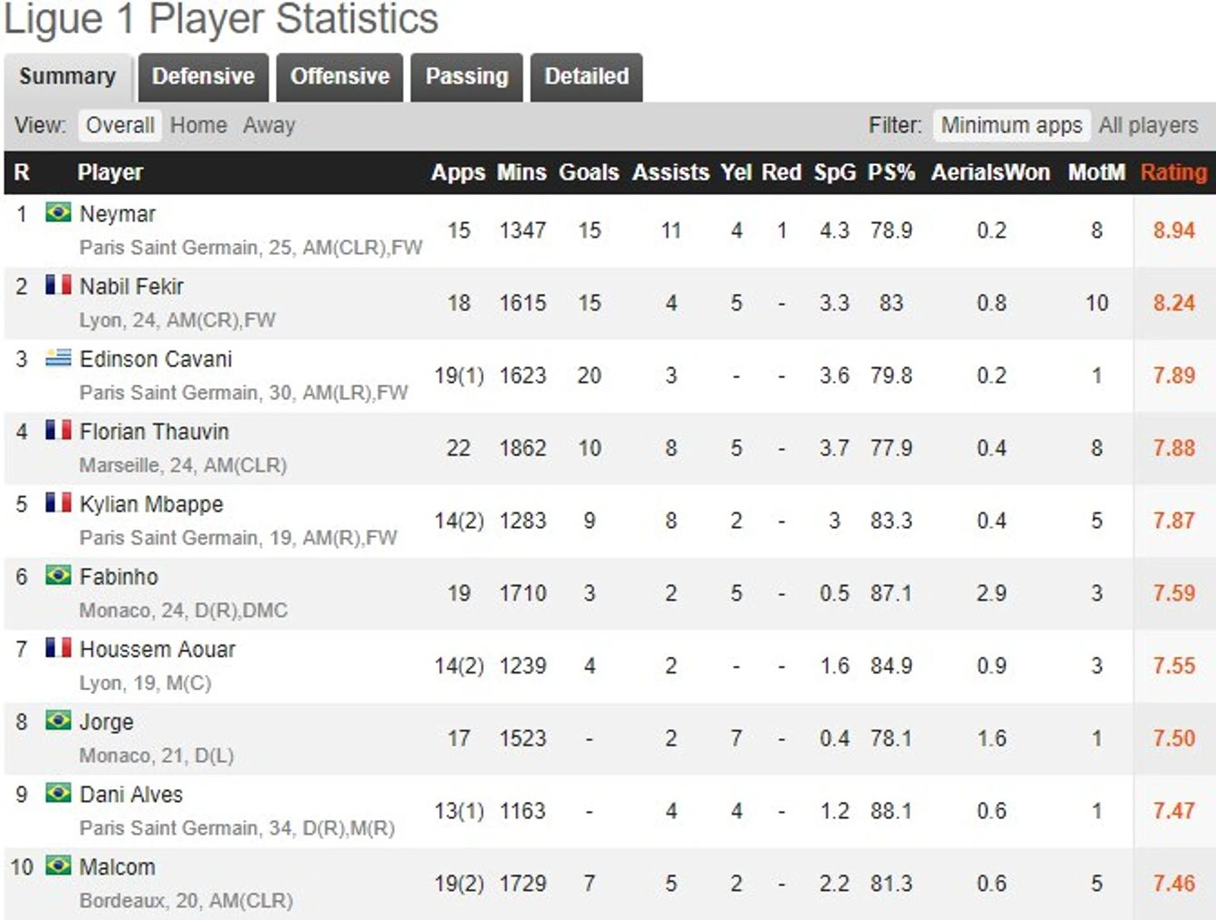This screenshot has width=1216, height=920.
Task: Open the Defensive statistics tab
Action: 203,77
